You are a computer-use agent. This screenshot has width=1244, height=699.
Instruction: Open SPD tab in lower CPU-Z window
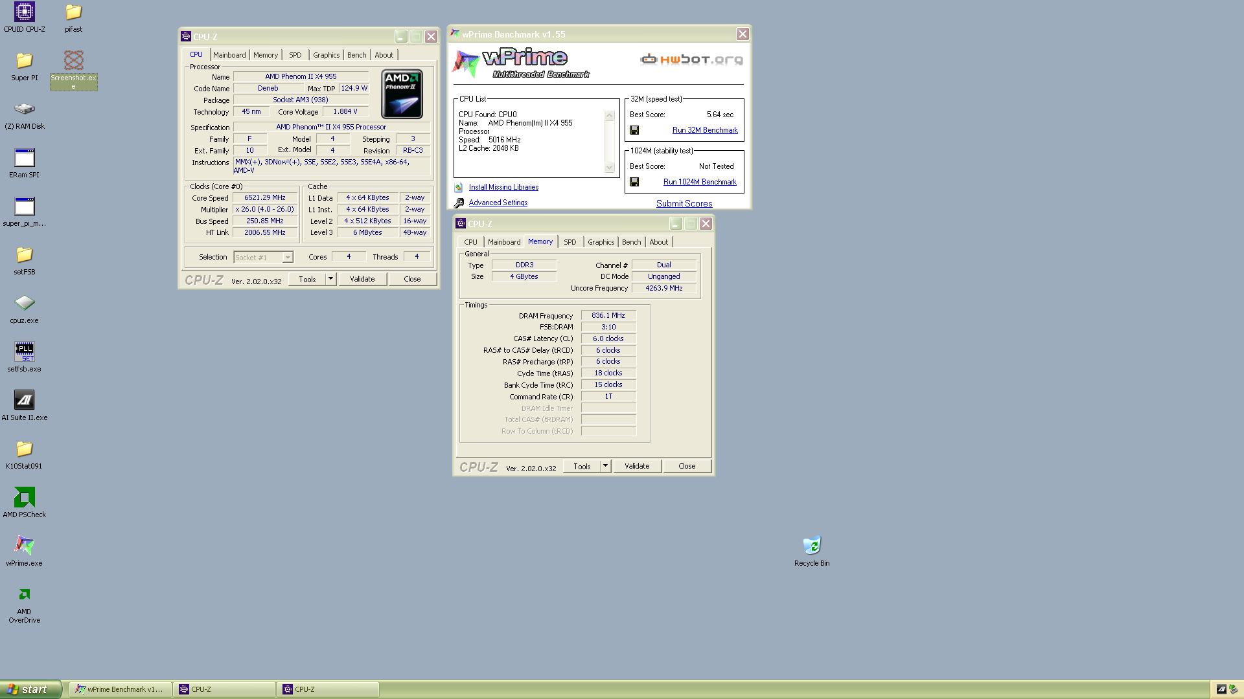pyautogui.click(x=570, y=242)
